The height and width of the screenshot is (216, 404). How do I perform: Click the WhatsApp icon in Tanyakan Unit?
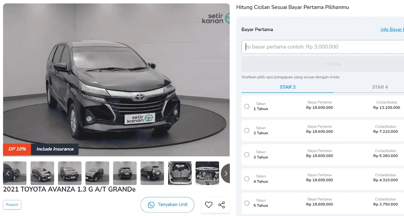click(x=151, y=205)
